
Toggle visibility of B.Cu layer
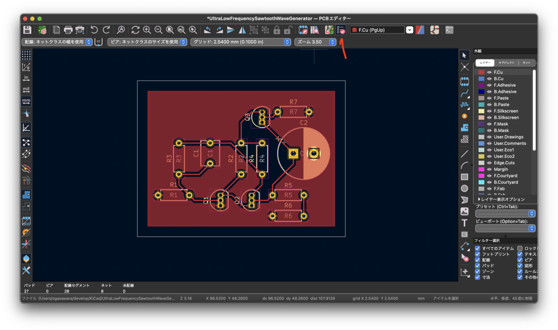coord(489,79)
